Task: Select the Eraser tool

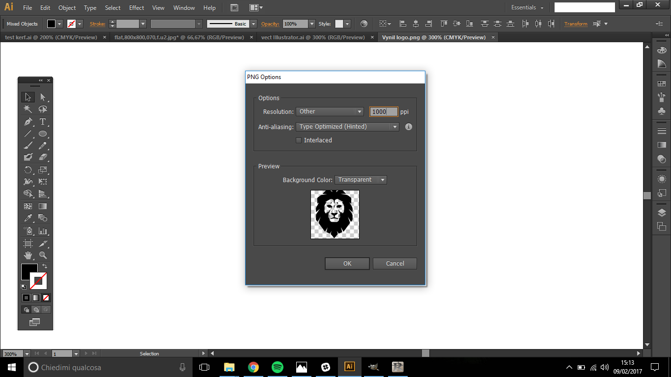Action: click(x=43, y=157)
